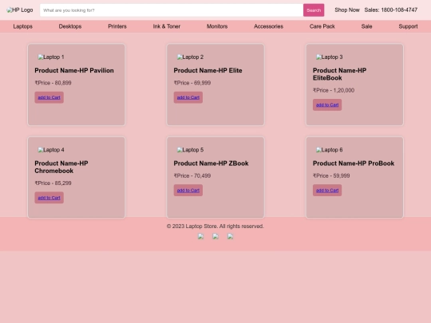Add HP Chromebook to cart
Screen dimensions: 431x323
pos(49,198)
